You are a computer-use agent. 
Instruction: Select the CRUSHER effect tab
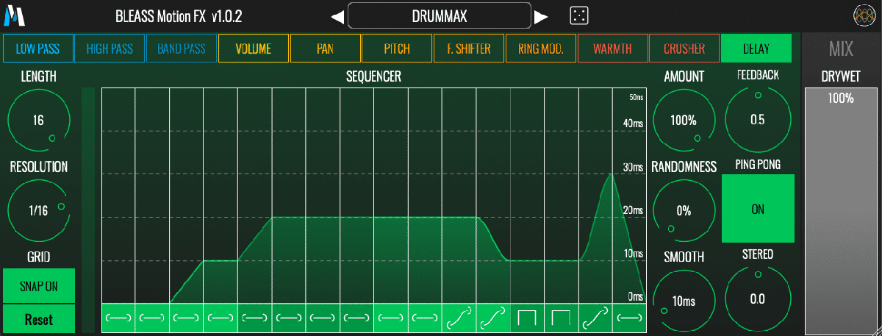pyautogui.click(x=684, y=49)
